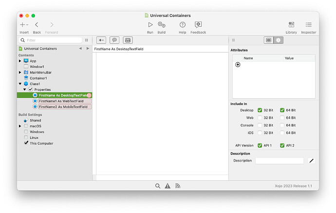Image resolution: width=336 pixels, height=213 pixels.
Task: Open the Insert dropdown chevron
Action: pyautogui.click(x=27, y=25)
